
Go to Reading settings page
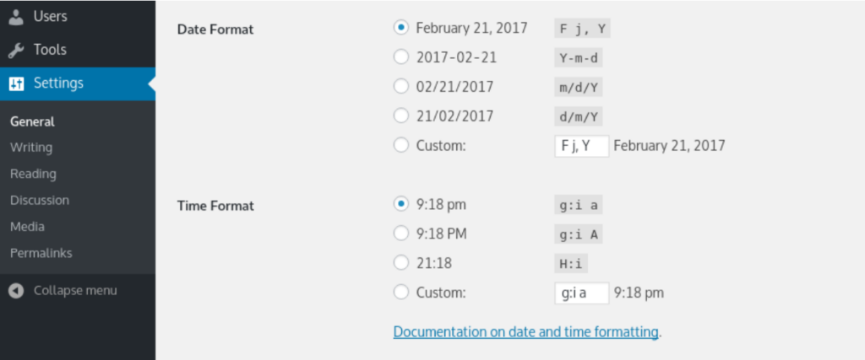pyautogui.click(x=33, y=174)
